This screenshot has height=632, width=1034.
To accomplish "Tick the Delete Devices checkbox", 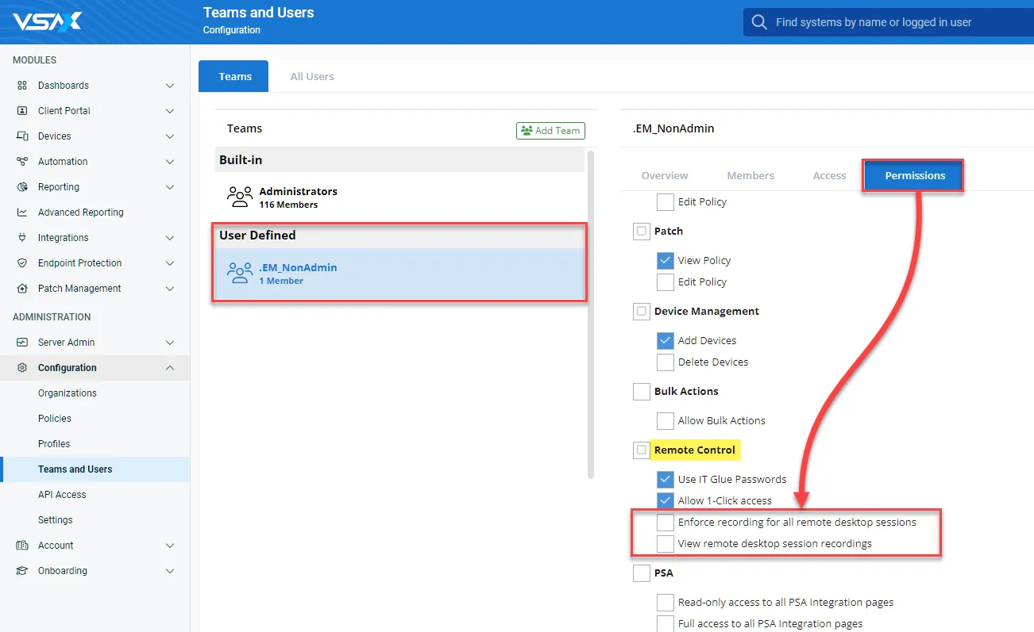I will 666,362.
